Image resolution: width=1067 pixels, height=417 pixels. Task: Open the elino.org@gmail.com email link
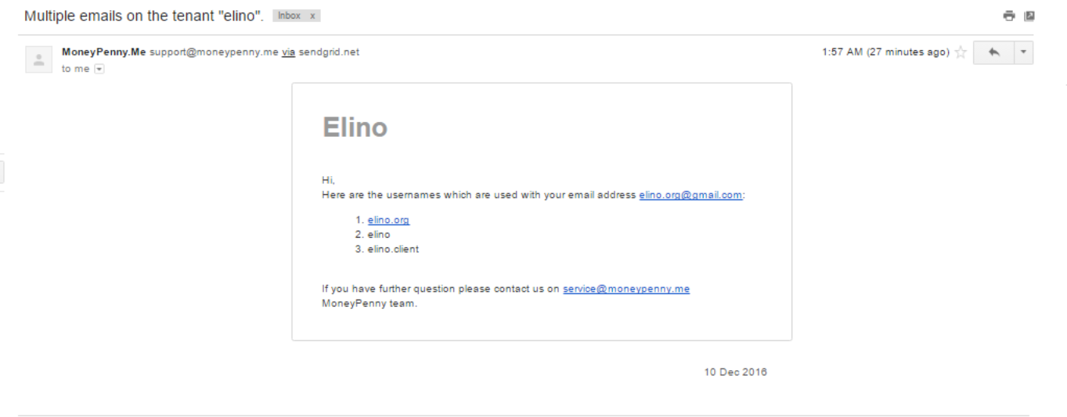pyautogui.click(x=690, y=195)
